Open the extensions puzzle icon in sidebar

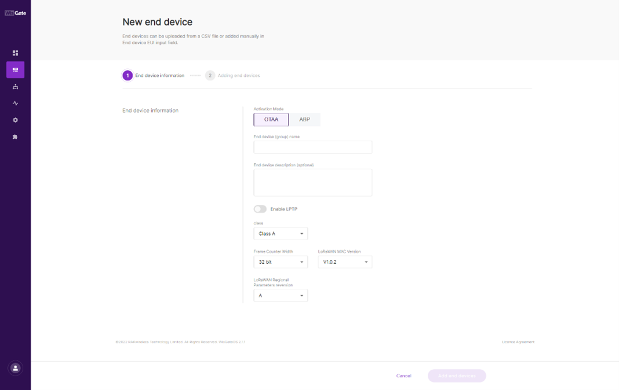point(16,137)
